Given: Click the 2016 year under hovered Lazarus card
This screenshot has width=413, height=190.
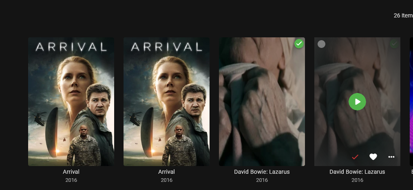Looking at the screenshot, I should tap(357, 180).
